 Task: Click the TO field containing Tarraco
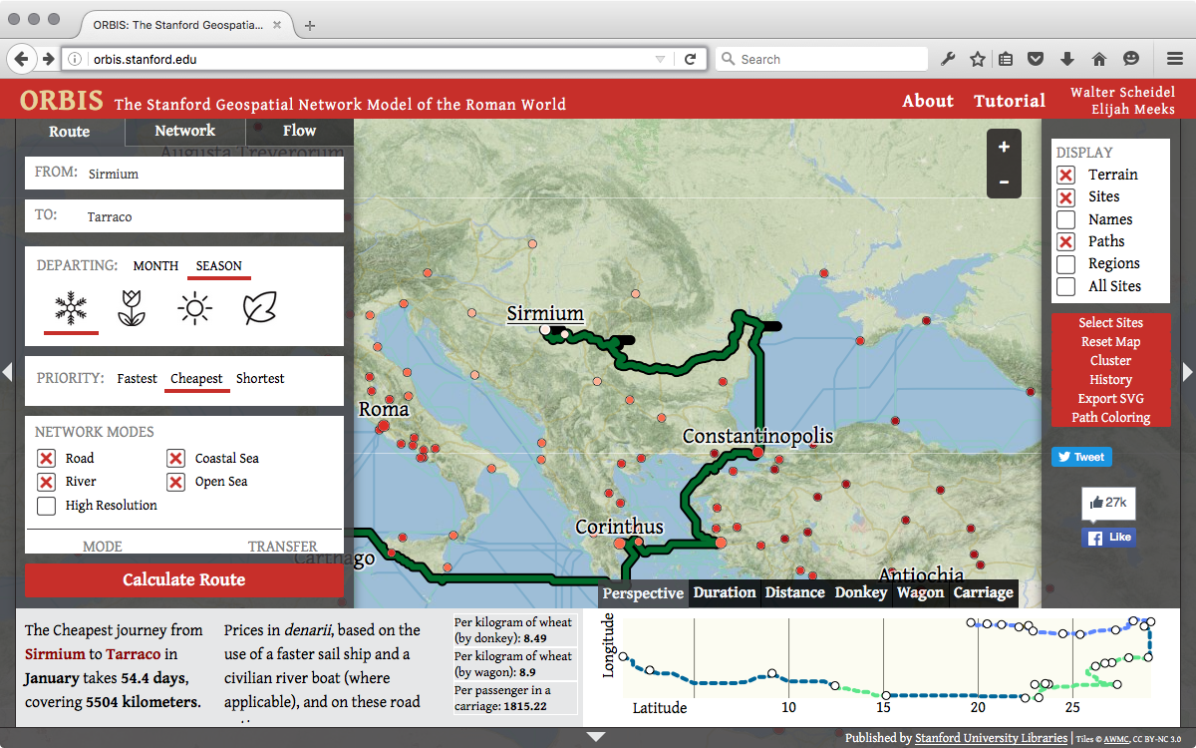click(184, 215)
